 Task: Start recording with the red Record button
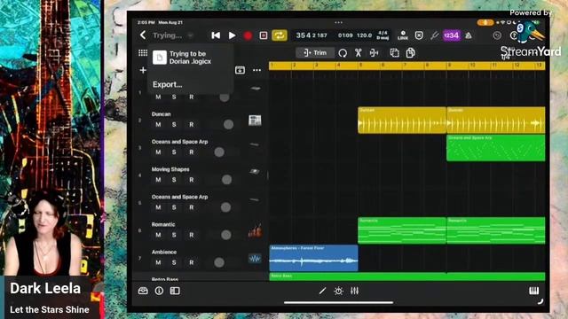[248, 35]
